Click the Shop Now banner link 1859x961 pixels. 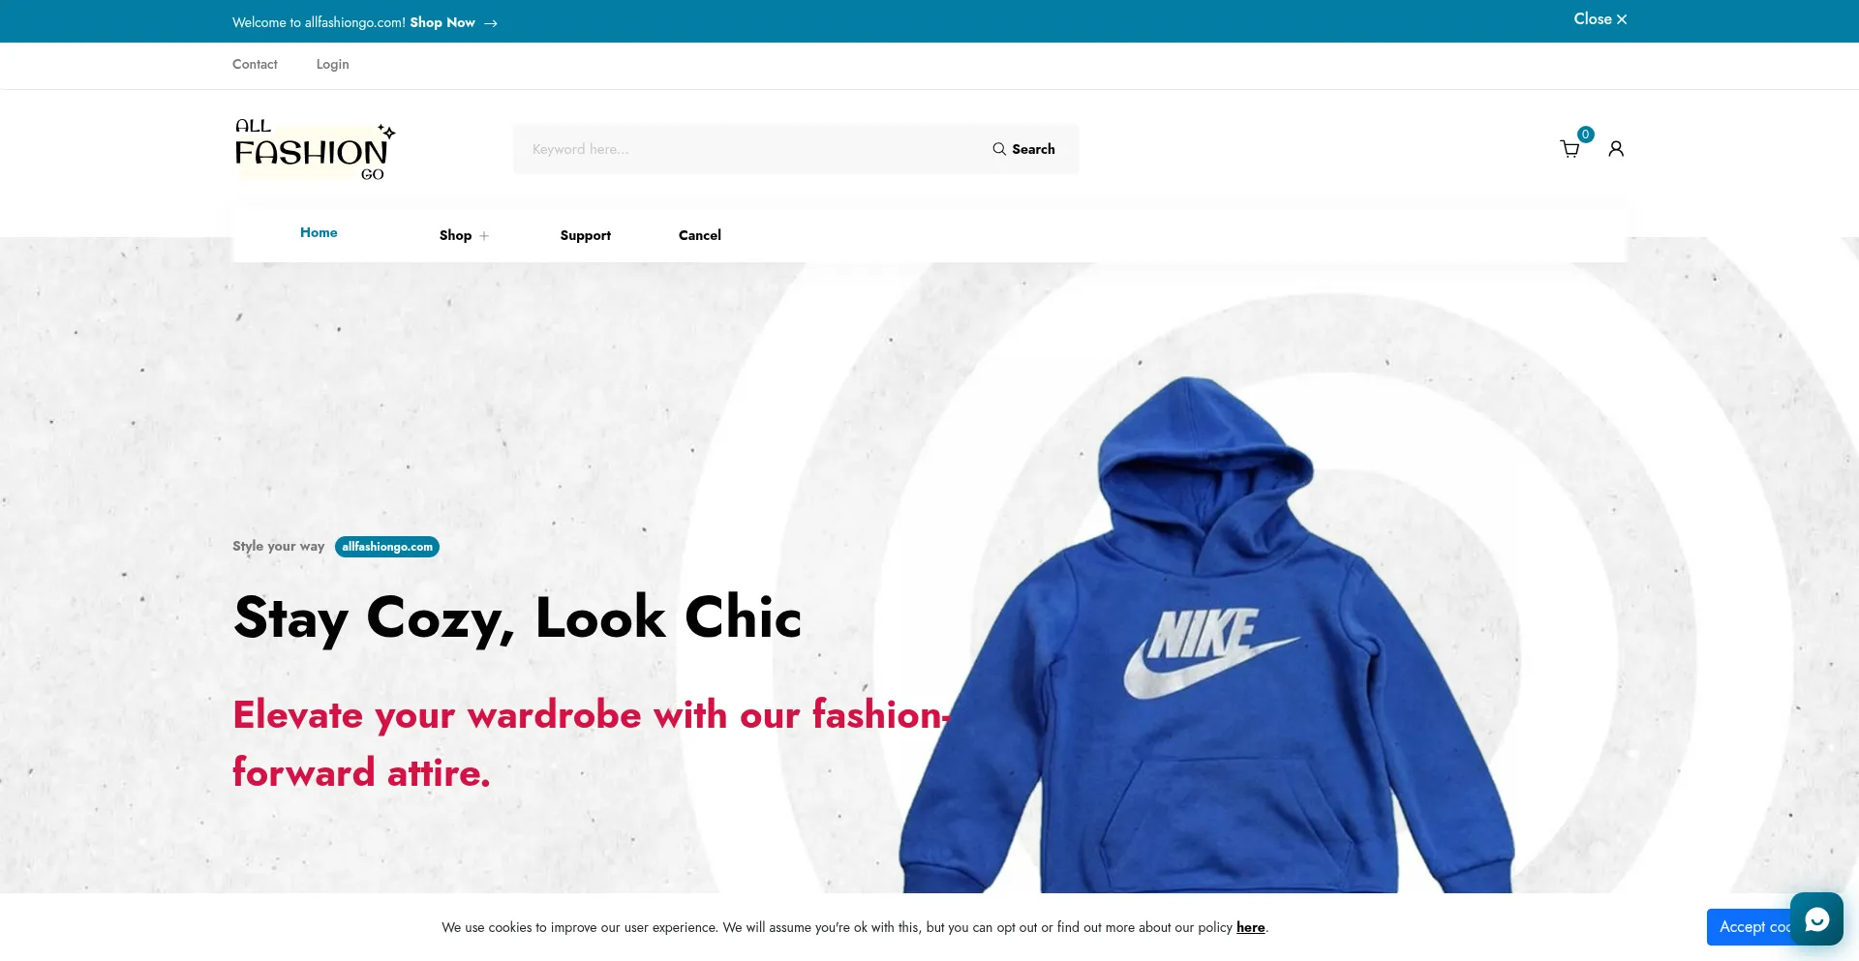pyautogui.click(x=442, y=22)
